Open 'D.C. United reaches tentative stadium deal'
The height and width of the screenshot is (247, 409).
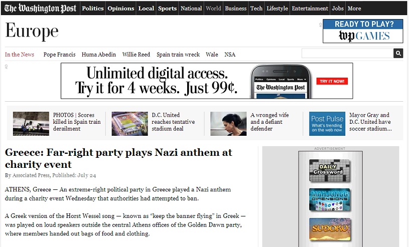(173, 122)
